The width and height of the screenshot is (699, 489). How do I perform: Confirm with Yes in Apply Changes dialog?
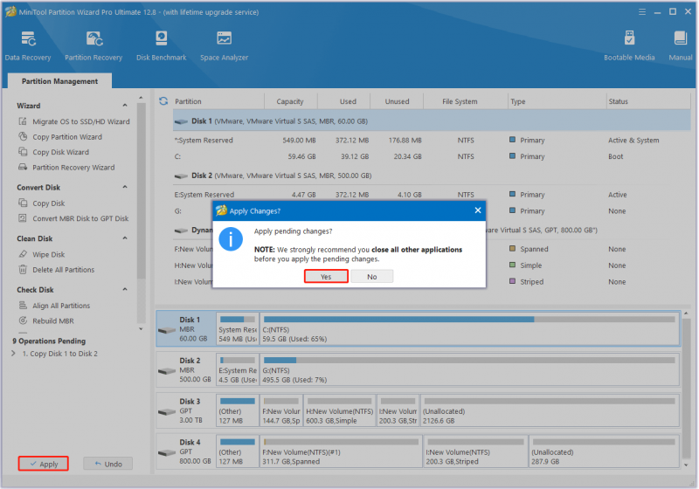tap(326, 277)
